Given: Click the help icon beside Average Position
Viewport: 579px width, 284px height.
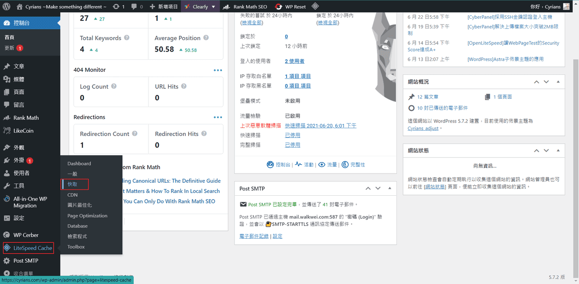Looking at the screenshot, I should tap(206, 38).
